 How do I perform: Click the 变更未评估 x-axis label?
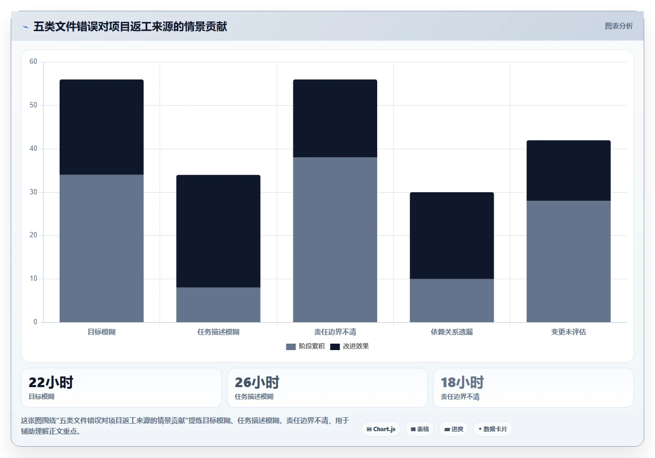click(568, 332)
